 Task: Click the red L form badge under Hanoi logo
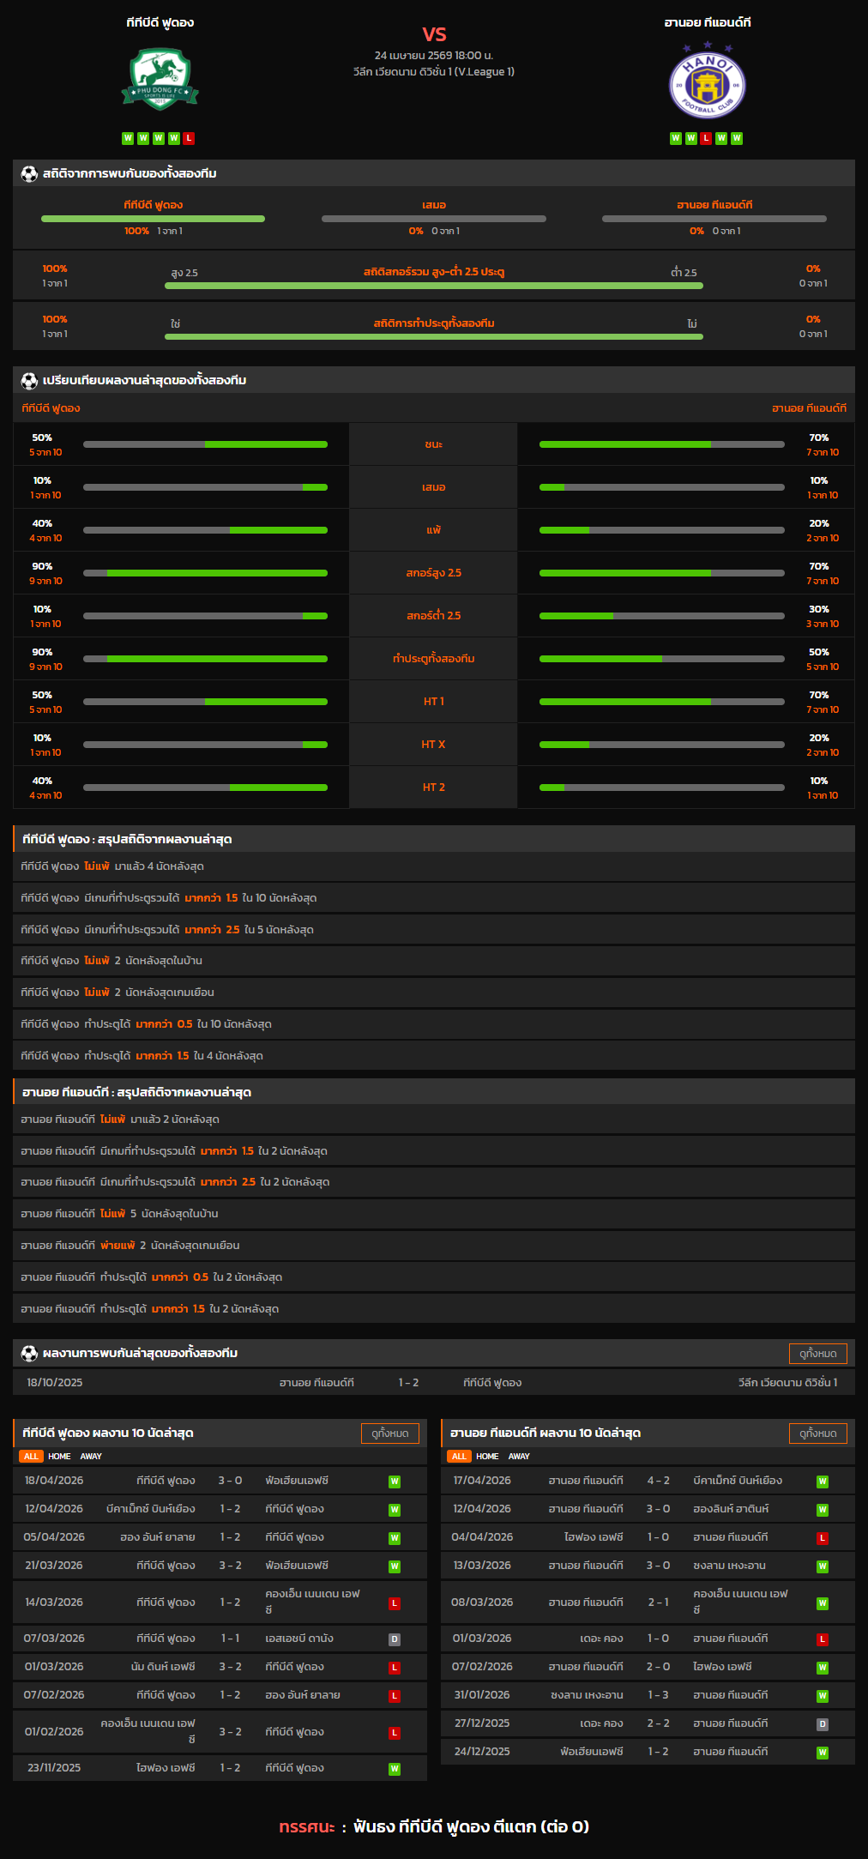pos(706,138)
